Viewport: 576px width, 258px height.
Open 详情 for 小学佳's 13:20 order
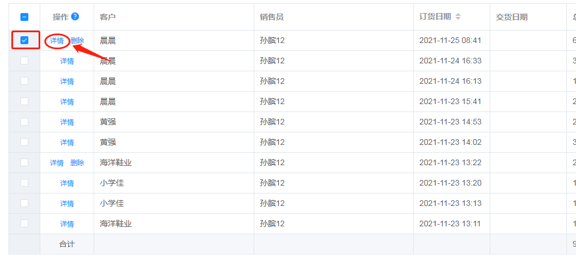67,183
